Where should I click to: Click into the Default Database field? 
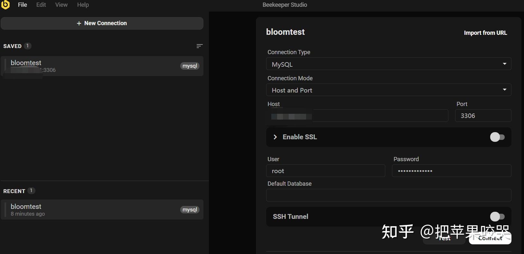(x=388, y=195)
